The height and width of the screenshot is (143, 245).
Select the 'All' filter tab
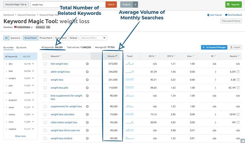click(6, 38)
